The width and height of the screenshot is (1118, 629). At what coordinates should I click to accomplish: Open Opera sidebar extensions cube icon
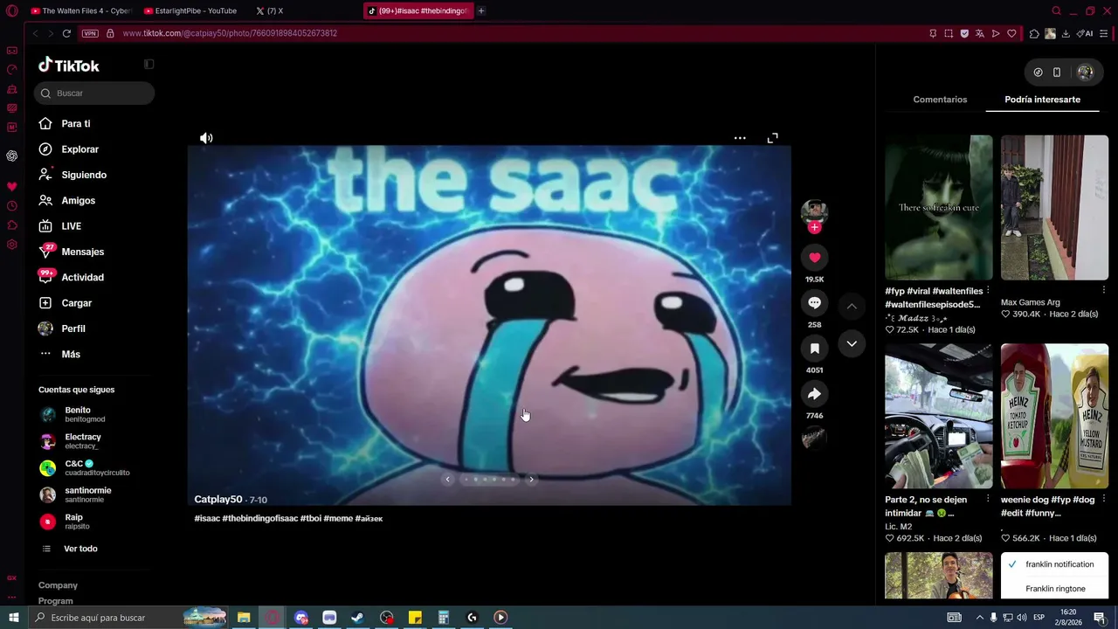(11, 225)
